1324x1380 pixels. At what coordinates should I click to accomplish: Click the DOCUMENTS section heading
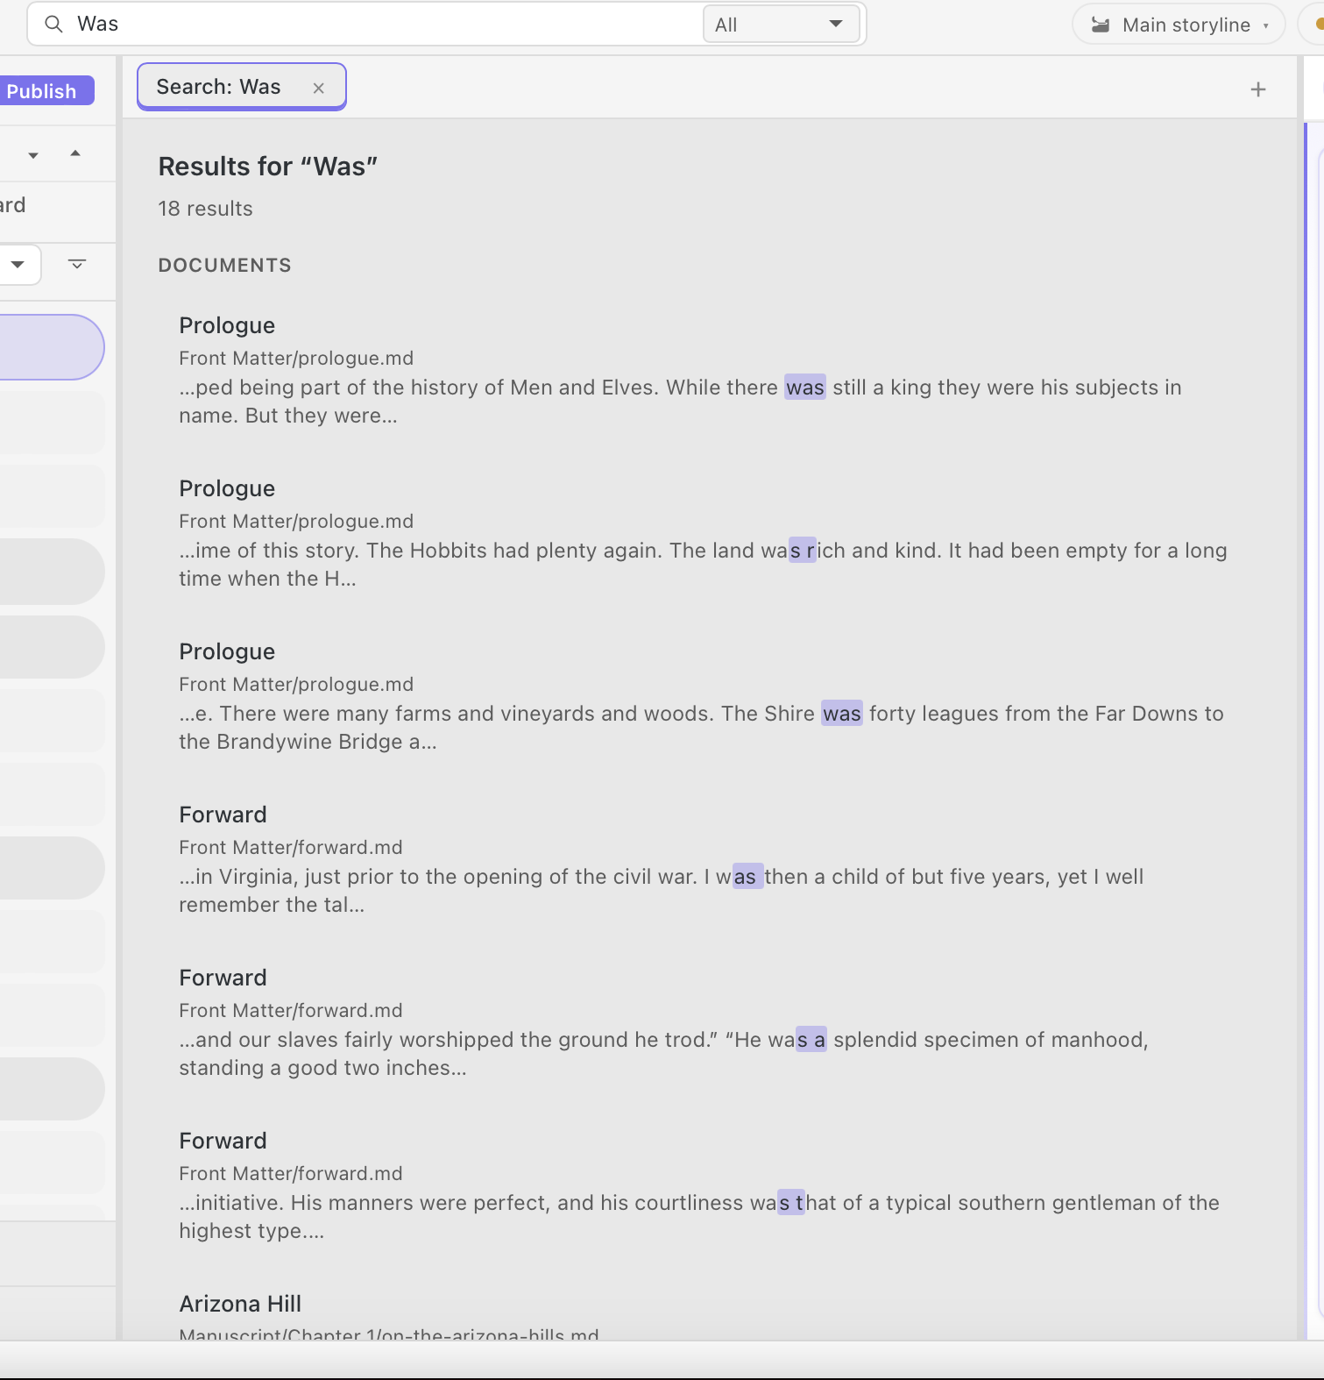tap(224, 266)
